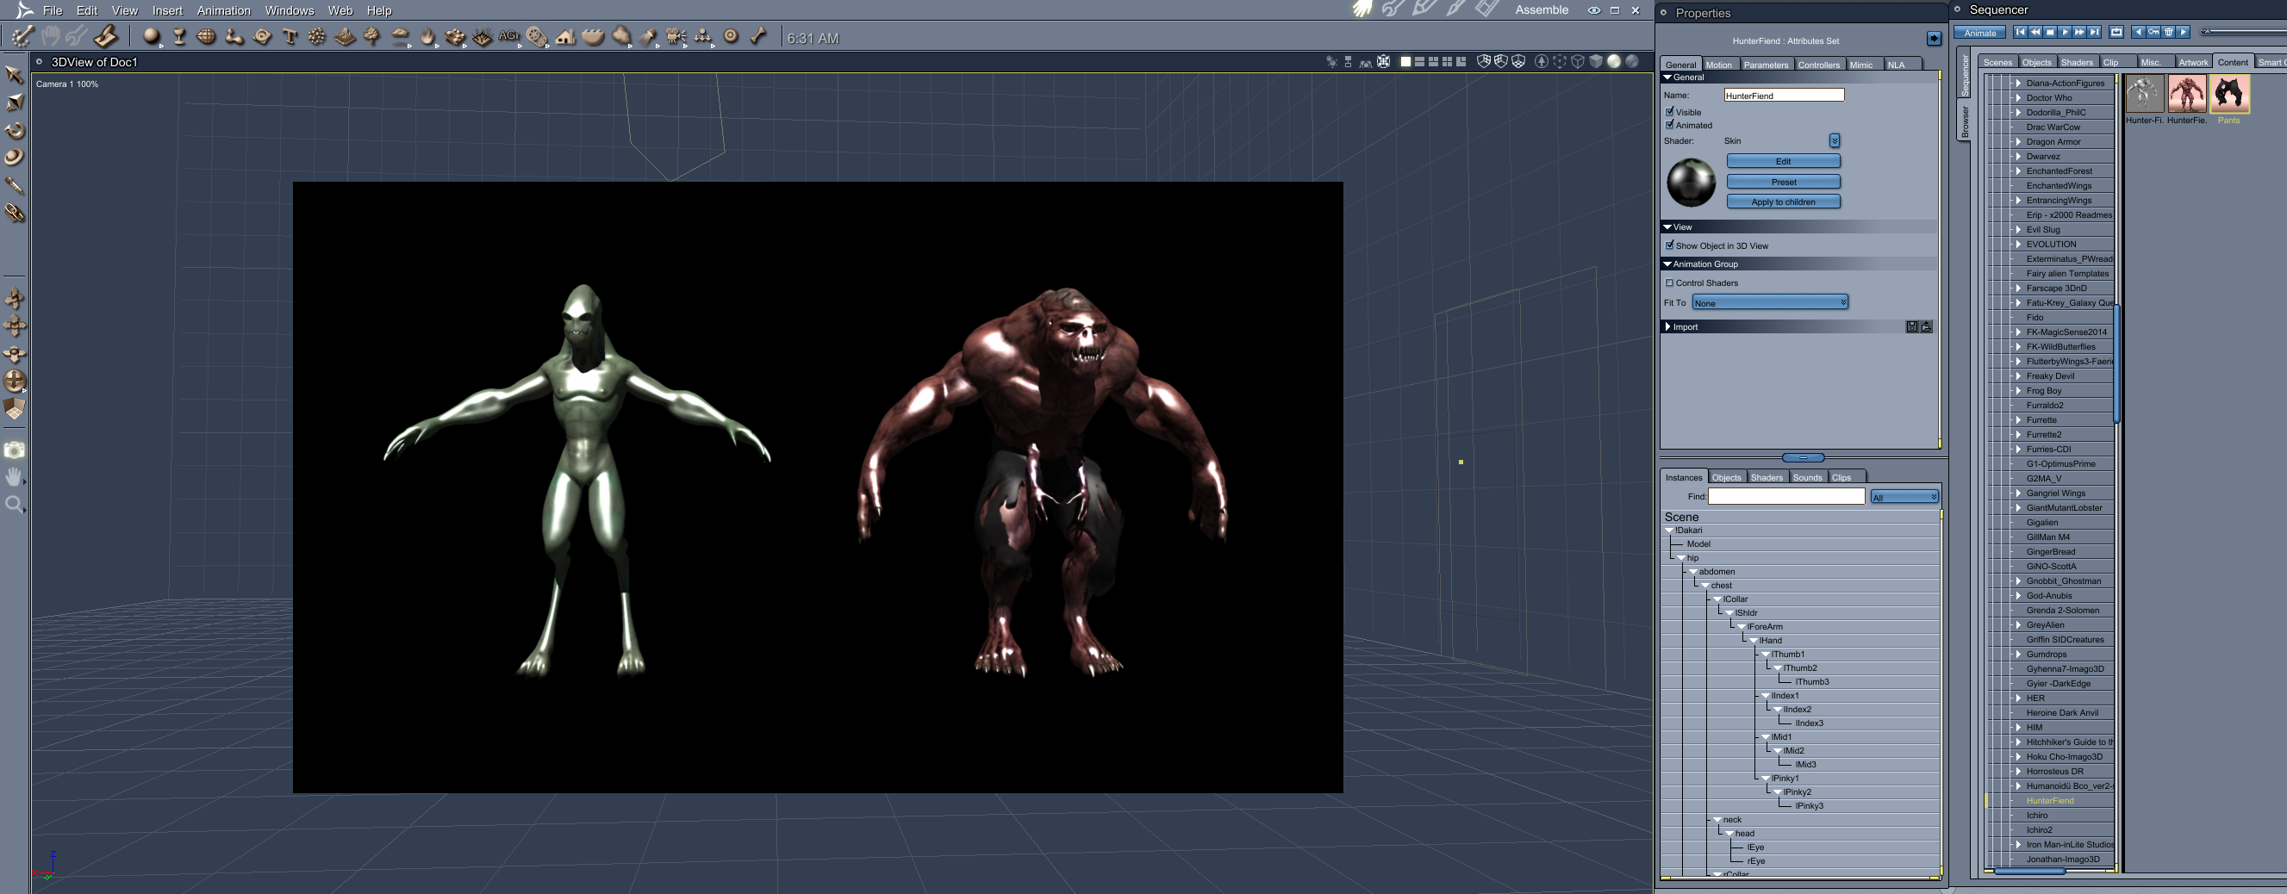The image size is (2287, 894).
Task: Expand the Import section
Action: 1668,326
